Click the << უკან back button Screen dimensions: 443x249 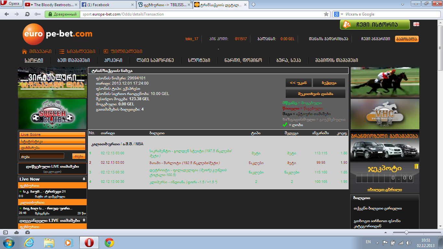(299, 83)
